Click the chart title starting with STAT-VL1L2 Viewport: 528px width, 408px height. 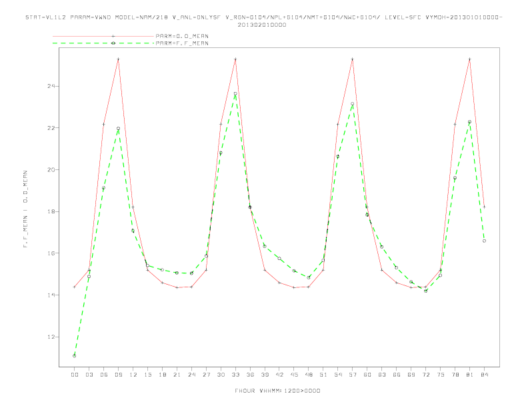[263, 17]
